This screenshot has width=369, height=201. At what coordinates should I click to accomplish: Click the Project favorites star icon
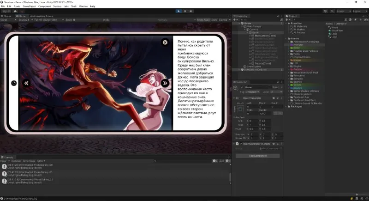[361, 20]
